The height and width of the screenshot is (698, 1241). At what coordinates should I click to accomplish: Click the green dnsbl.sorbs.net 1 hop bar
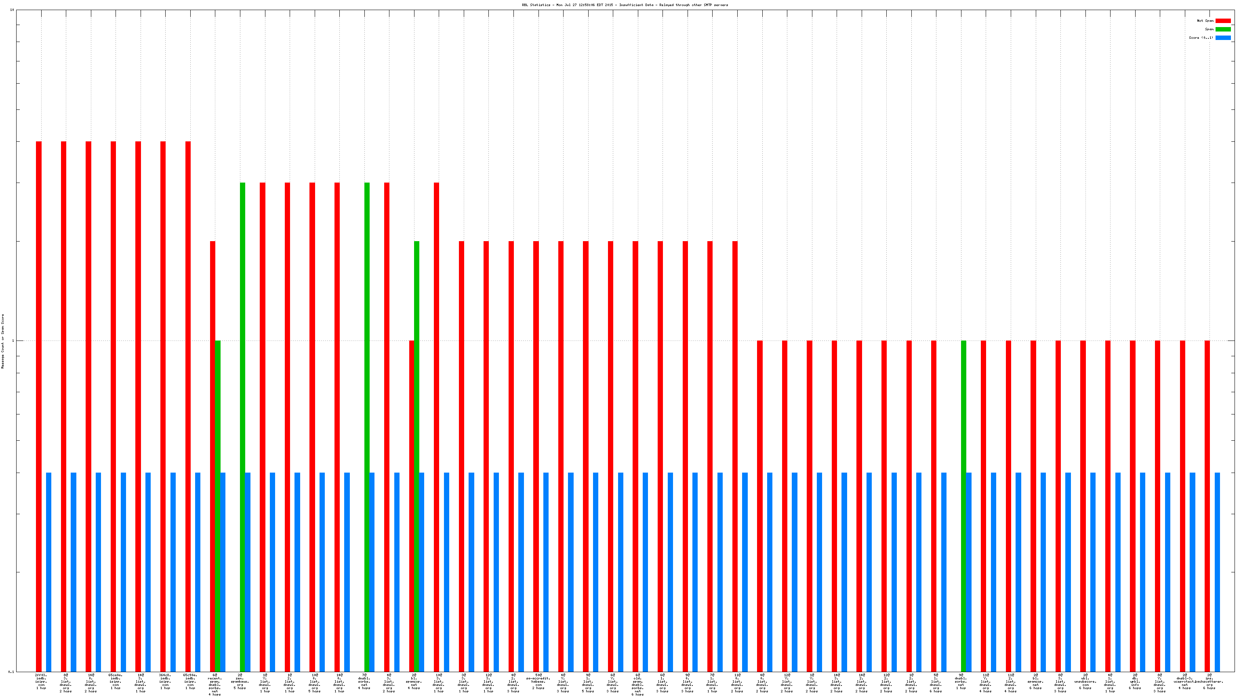click(963, 506)
